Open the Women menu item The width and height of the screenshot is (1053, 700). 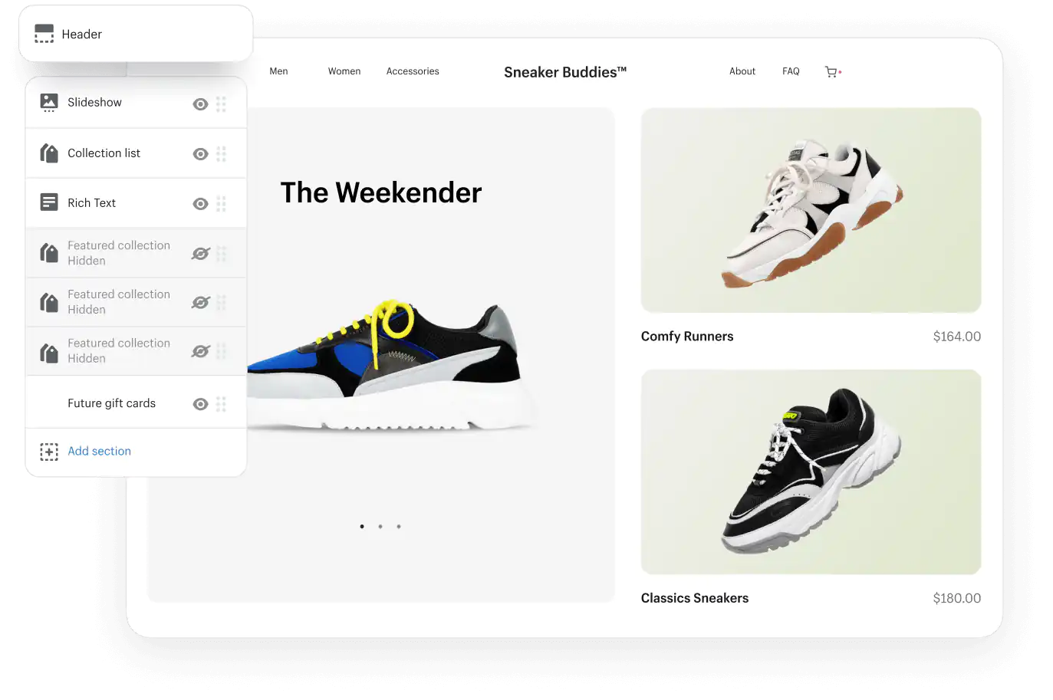tap(344, 71)
